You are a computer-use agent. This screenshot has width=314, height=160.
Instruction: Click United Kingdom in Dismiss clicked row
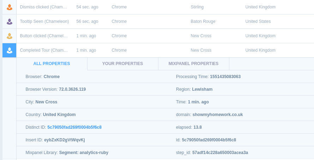[x=260, y=7]
